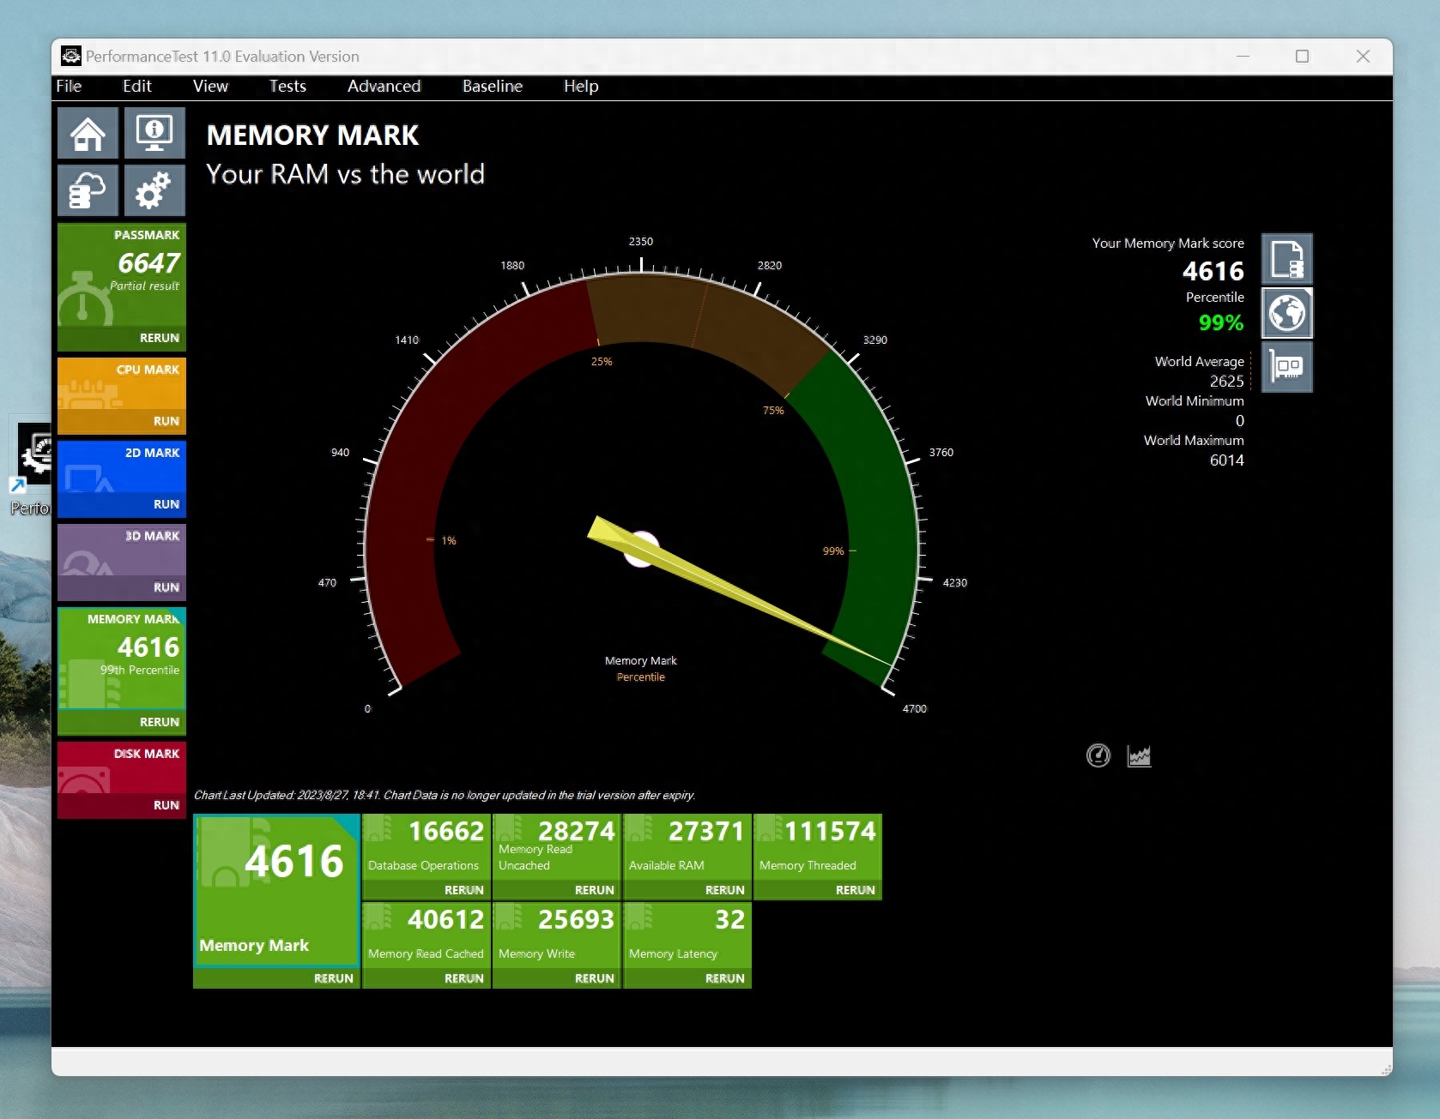
Task: Run the Disk Mark test
Action: pyautogui.click(x=166, y=805)
